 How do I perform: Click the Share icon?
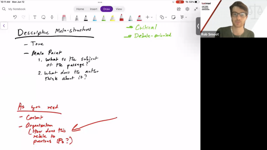click(x=179, y=9)
